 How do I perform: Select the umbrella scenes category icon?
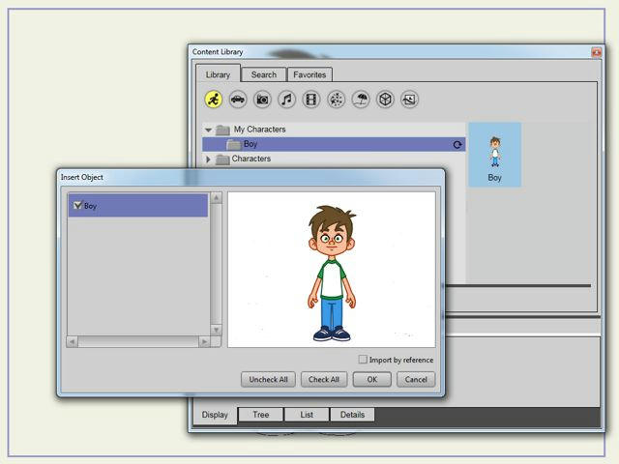[361, 100]
